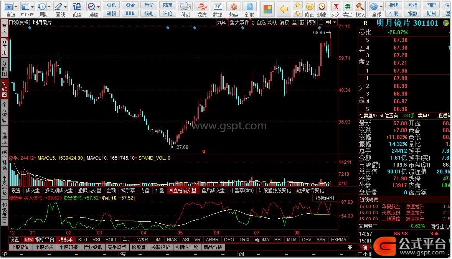Click the 周期 period clock icon

[x=42, y=7]
